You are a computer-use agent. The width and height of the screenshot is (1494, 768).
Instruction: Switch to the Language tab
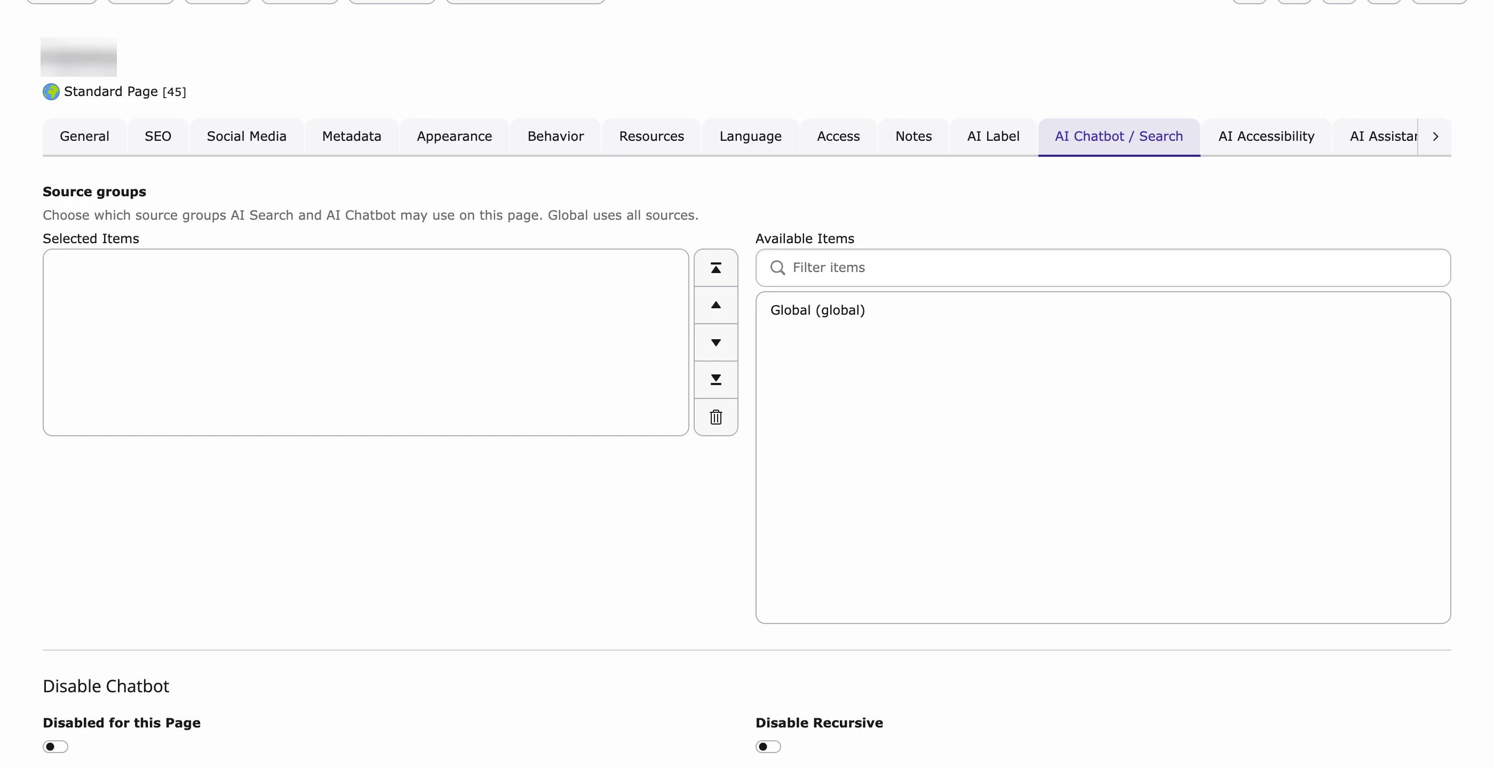pyautogui.click(x=751, y=136)
